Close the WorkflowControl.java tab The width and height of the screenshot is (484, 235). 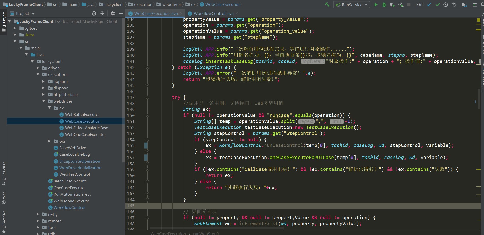(237, 13)
